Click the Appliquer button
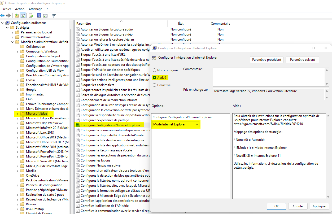Screen dimensions: 332x214 pyautogui.click(x=320, y=206)
